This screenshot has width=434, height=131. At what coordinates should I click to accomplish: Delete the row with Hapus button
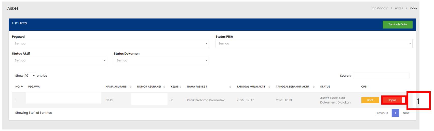coord(392,100)
